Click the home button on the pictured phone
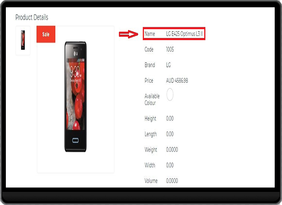 [75, 141]
